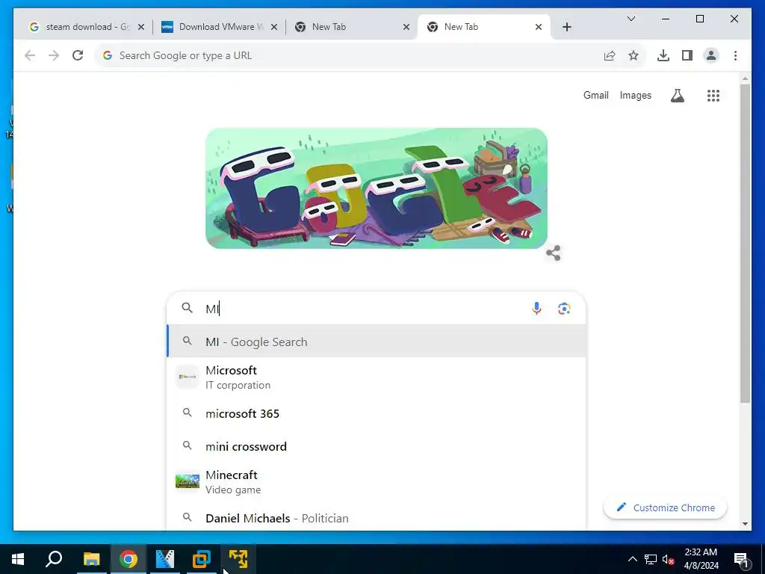Screen dimensions: 765x574
Task: Close the steam download tab
Action: [x=141, y=27]
